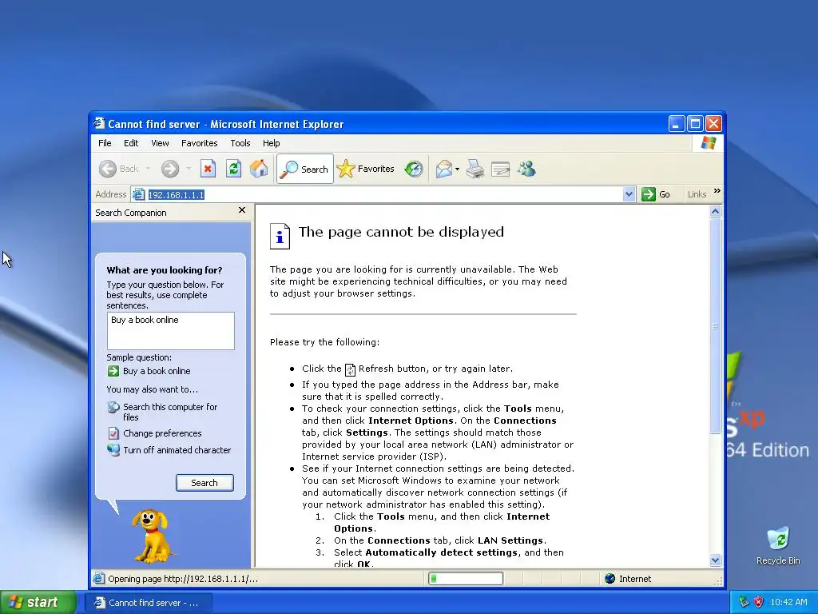Click the Change preferences checklist icon
The image size is (818, 614).
(113, 433)
